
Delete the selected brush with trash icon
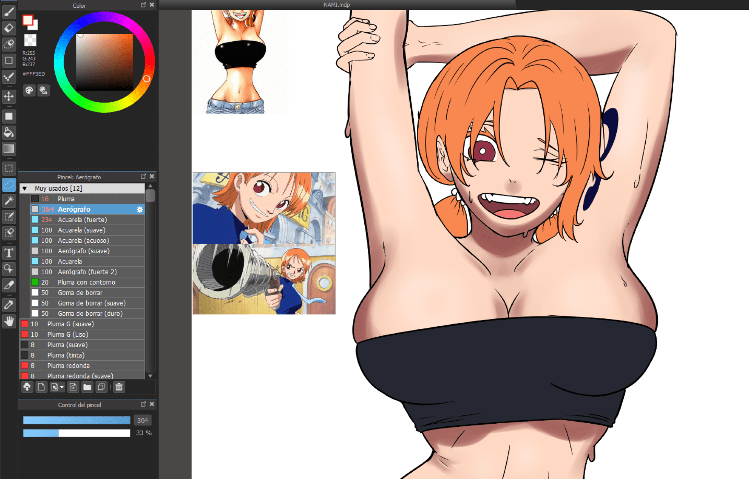tap(119, 387)
